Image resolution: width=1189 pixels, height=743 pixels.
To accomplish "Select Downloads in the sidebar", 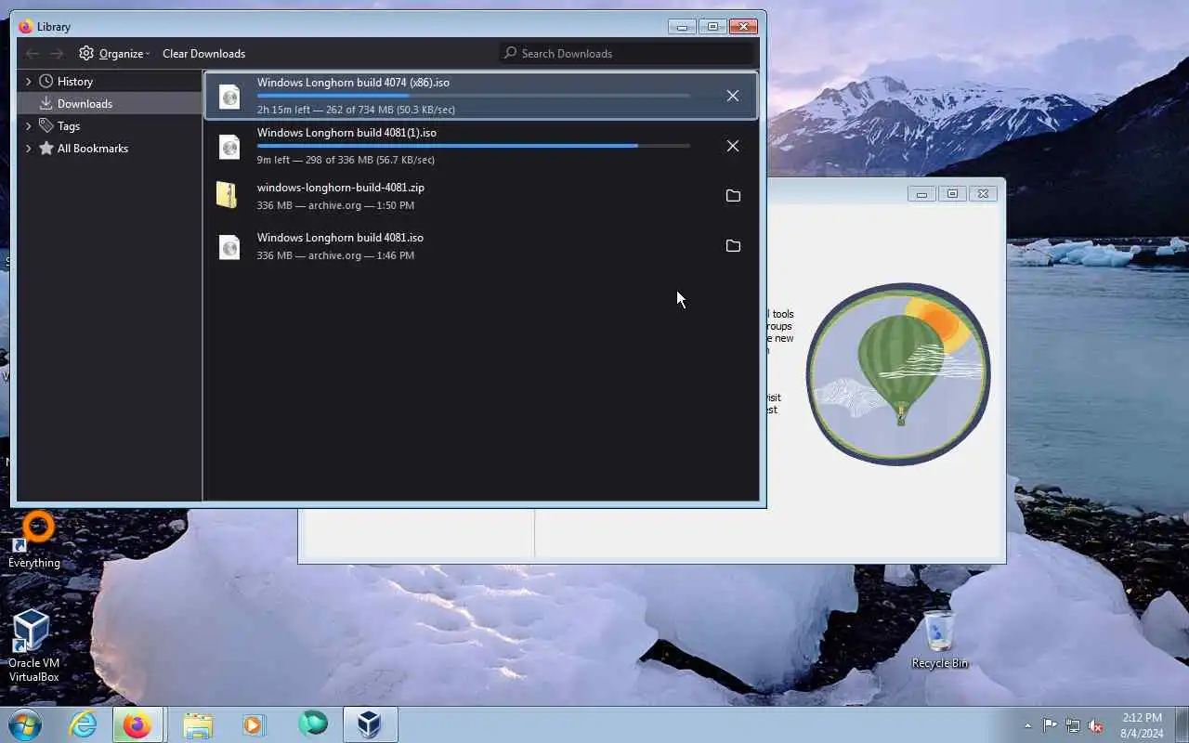I will click(x=85, y=104).
